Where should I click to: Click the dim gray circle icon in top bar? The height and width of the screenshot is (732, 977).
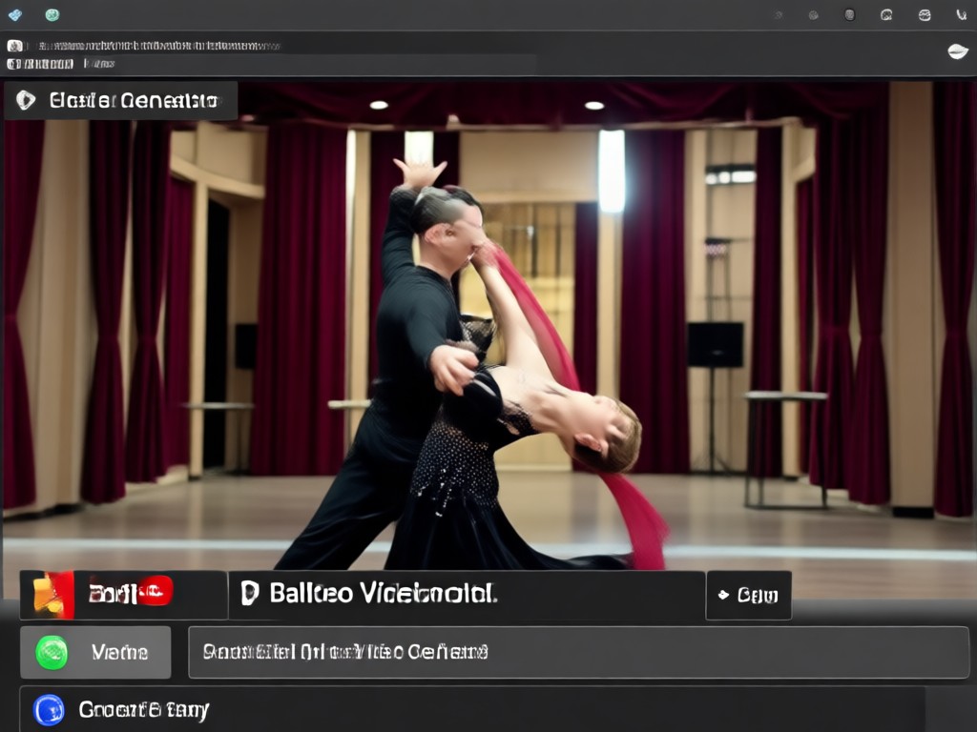click(x=813, y=15)
